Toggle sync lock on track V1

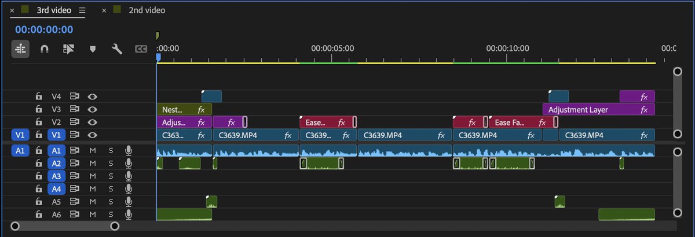click(x=74, y=135)
